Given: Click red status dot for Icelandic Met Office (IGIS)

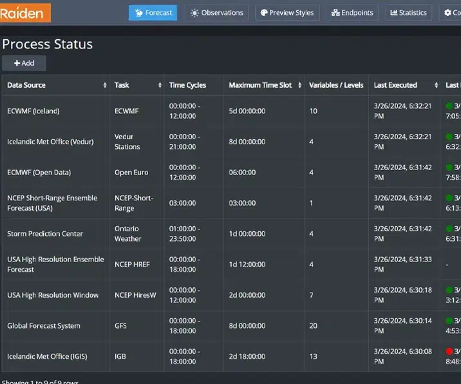Looking at the screenshot, I should [x=449, y=351].
